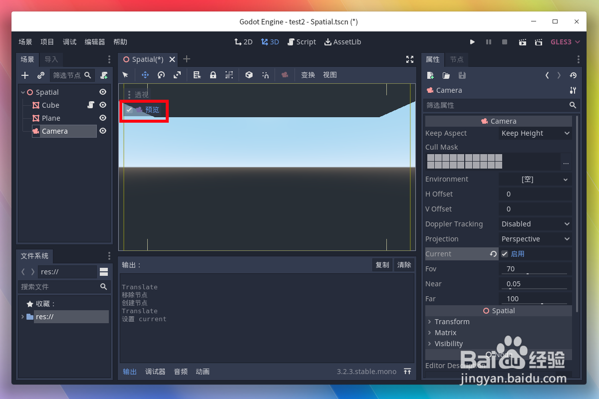This screenshot has height=399, width=599.
Task: Activate the Rotate Mode tool
Action: coord(161,75)
